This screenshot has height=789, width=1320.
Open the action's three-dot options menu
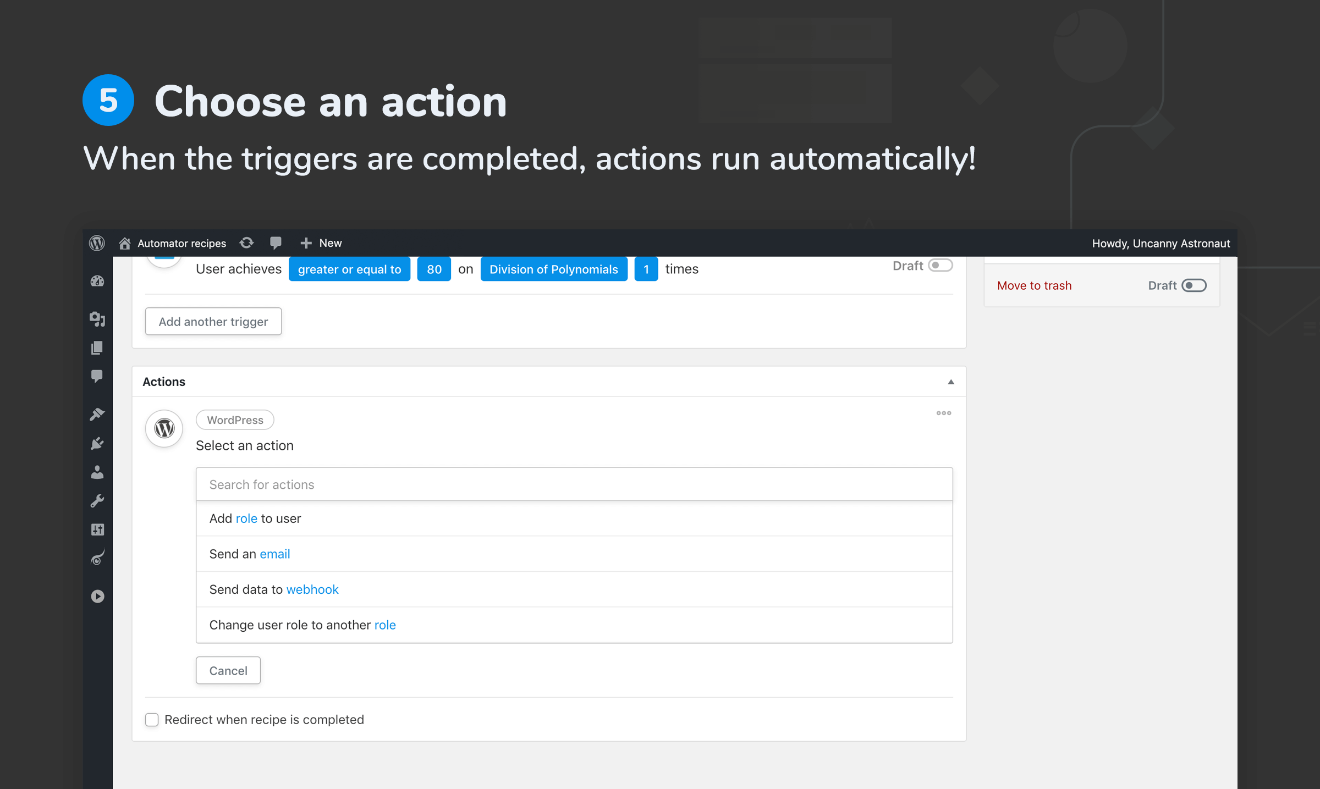[944, 413]
